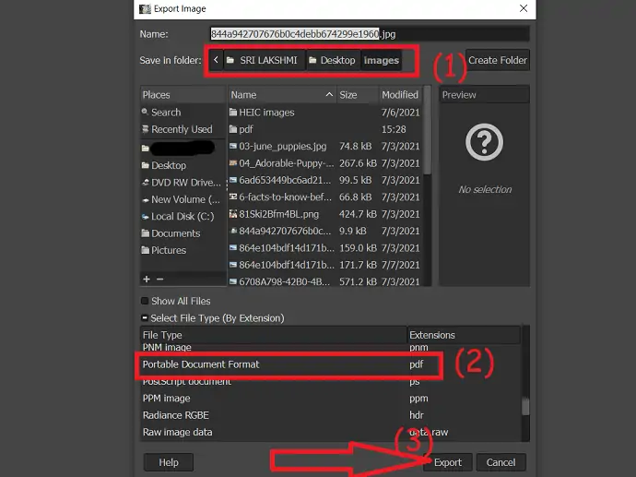Click the File Type column header

[x=274, y=335]
